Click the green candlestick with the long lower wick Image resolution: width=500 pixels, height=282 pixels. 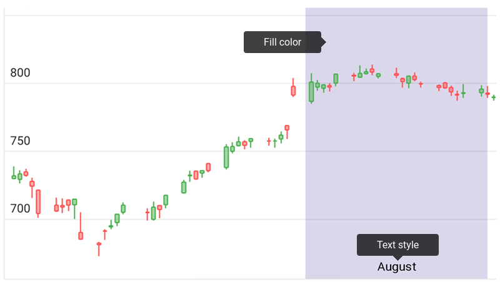(74, 203)
